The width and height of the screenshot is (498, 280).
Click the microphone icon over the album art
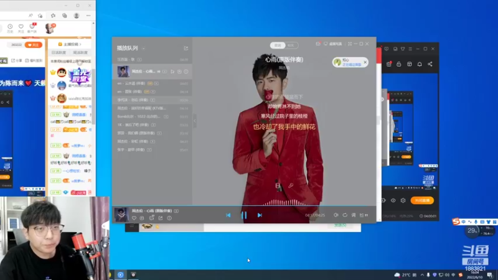[x=291, y=185]
